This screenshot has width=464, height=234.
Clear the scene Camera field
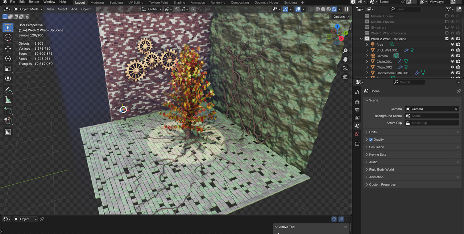(456, 109)
